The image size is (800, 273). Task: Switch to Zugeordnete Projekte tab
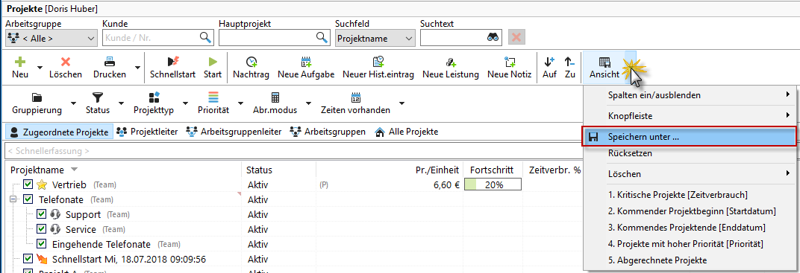pos(60,132)
